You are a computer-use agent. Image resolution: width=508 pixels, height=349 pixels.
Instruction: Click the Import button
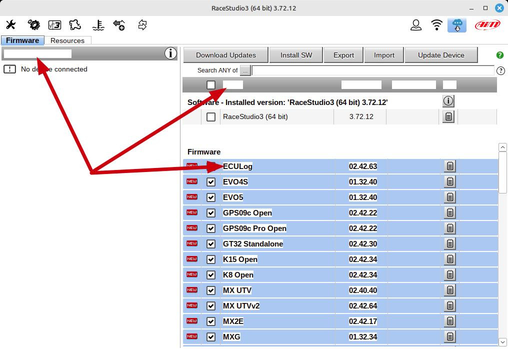pyautogui.click(x=384, y=55)
